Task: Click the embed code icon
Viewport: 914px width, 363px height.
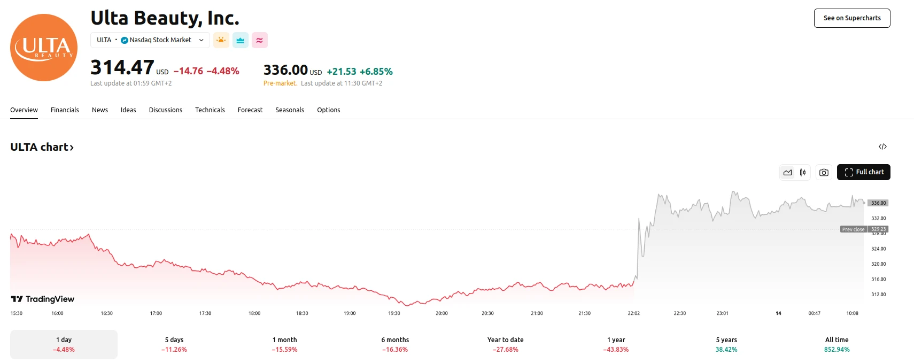Action: pyautogui.click(x=882, y=146)
